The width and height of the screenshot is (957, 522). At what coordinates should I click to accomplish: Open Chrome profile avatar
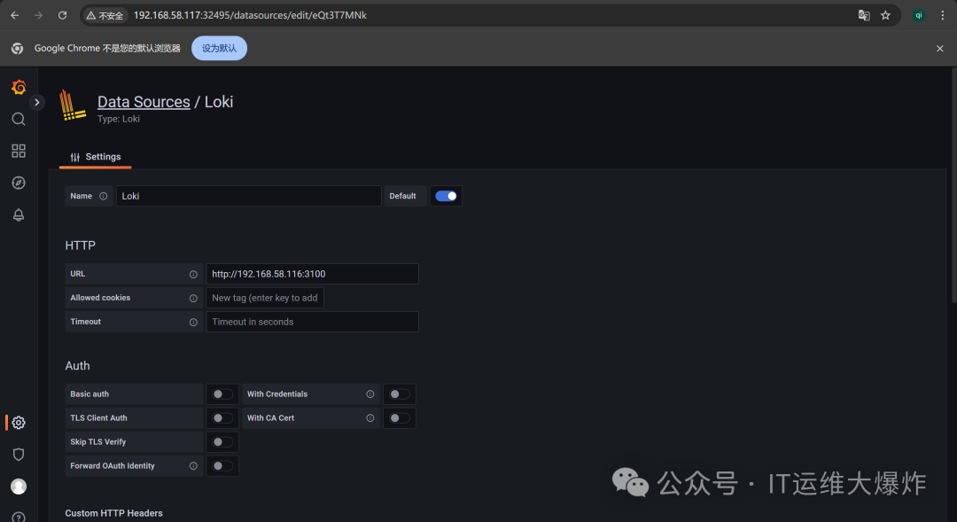coord(919,15)
